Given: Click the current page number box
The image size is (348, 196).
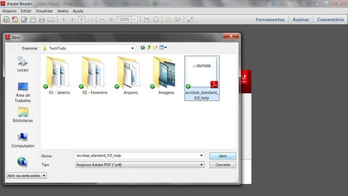Looking at the screenshot, I should tap(81, 19).
